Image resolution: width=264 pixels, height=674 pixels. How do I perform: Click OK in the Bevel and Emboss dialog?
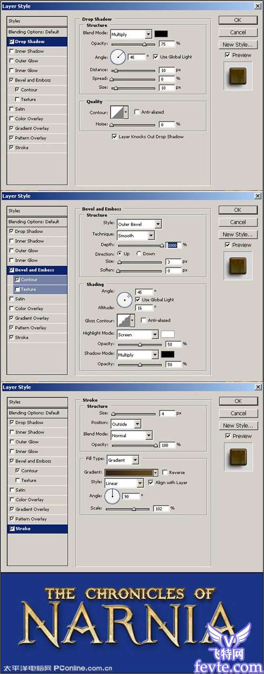(x=238, y=210)
